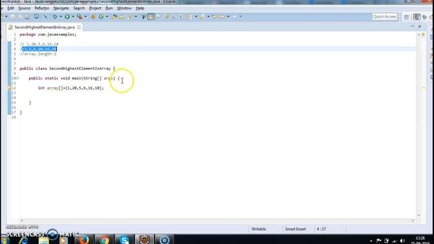Open the Search menu

click(x=79, y=8)
